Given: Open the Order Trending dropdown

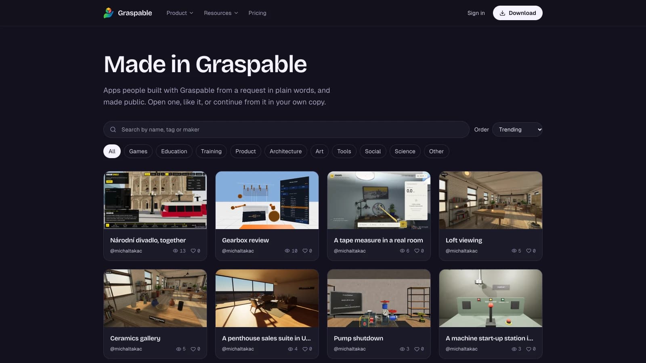Looking at the screenshot, I should 517,129.
